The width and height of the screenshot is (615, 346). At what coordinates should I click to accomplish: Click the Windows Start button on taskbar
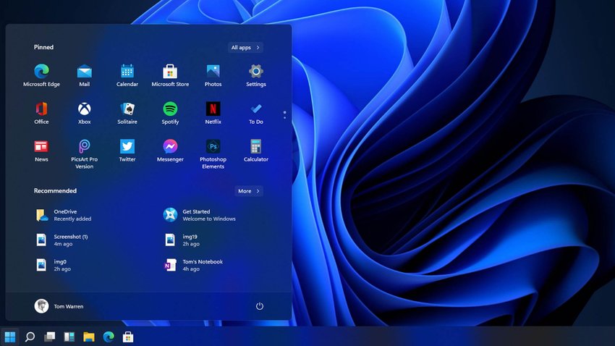pyautogui.click(x=10, y=337)
